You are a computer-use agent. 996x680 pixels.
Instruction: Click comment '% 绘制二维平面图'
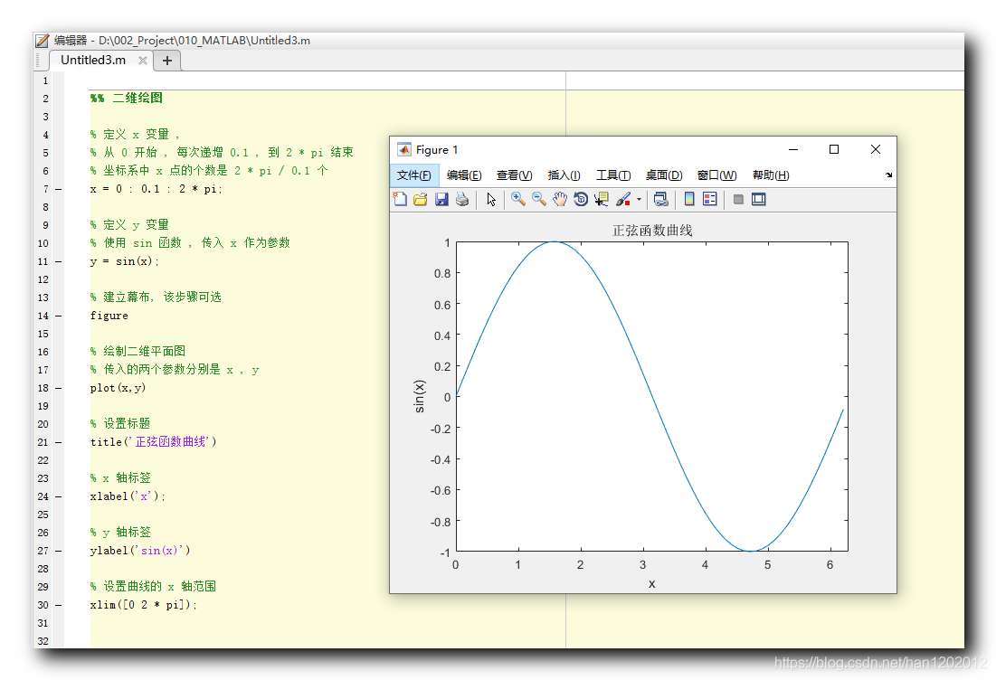click(138, 351)
